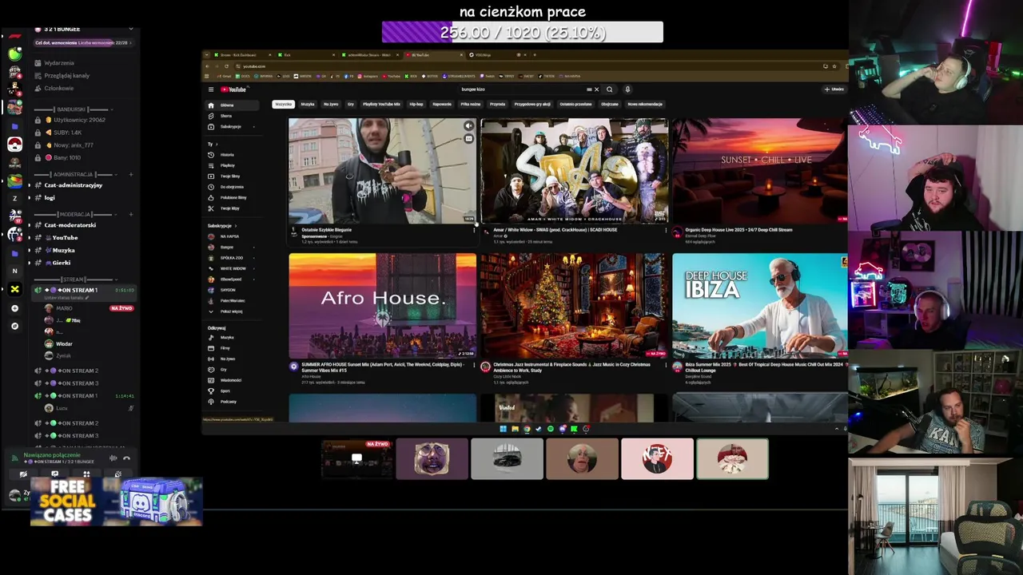Select the Hip-hop filter chip

416,104
